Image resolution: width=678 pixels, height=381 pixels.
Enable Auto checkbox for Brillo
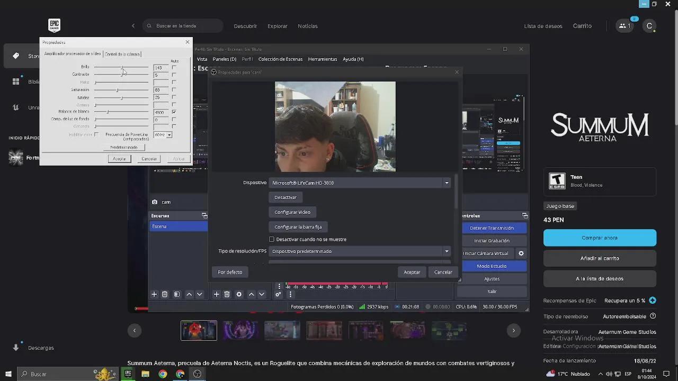point(174,67)
